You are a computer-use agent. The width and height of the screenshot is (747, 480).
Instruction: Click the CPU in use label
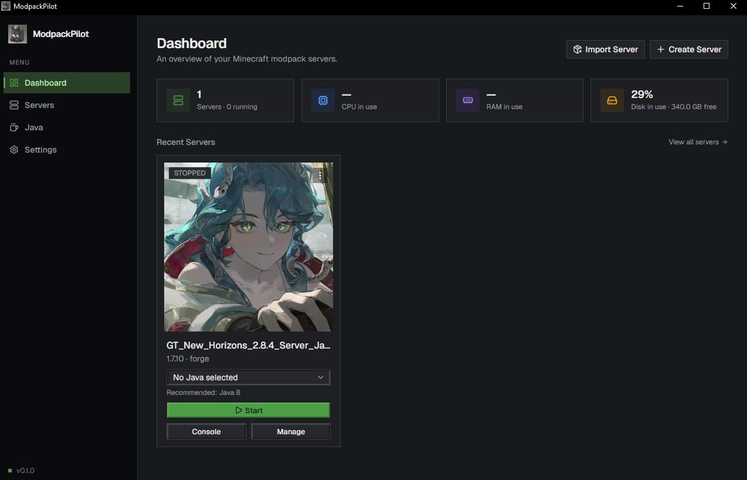tap(359, 107)
